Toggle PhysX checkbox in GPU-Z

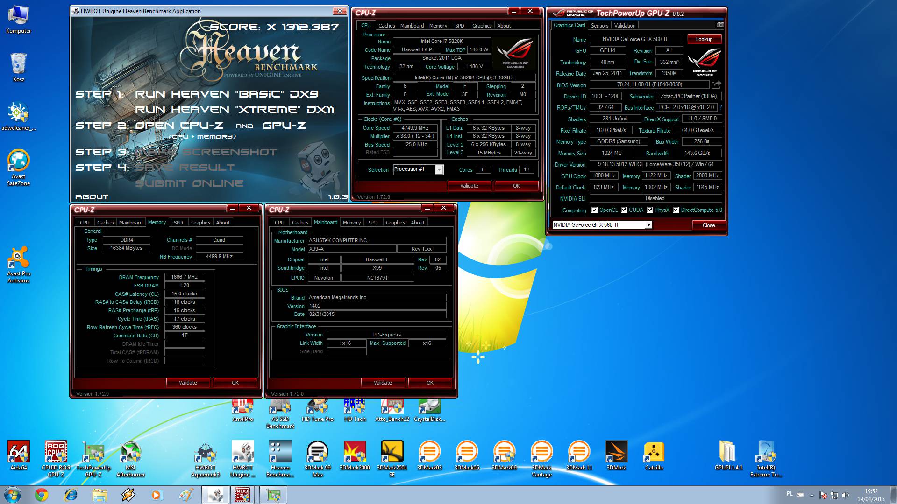point(650,210)
